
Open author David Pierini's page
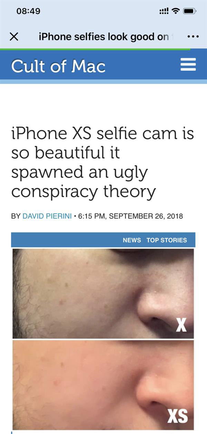pyautogui.click(x=47, y=216)
